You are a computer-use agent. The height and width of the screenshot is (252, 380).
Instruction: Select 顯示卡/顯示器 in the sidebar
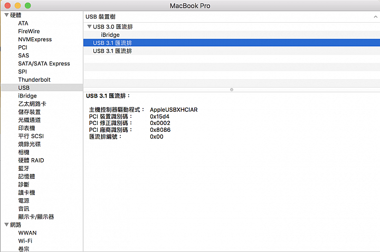point(36,217)
